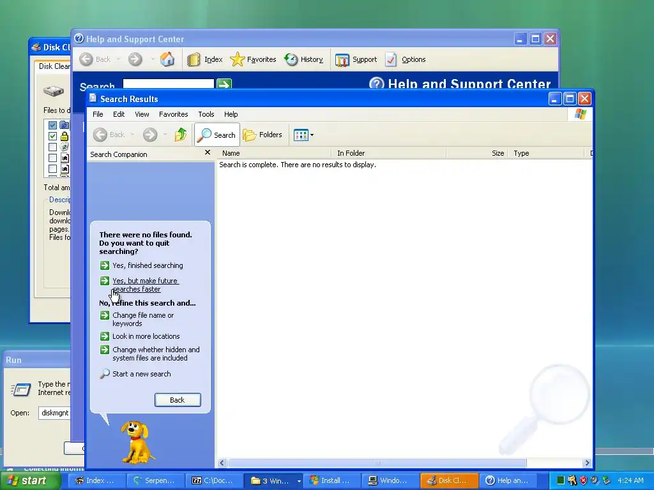Open the Edit menu

pyautogui.click(x=119, y=114)
